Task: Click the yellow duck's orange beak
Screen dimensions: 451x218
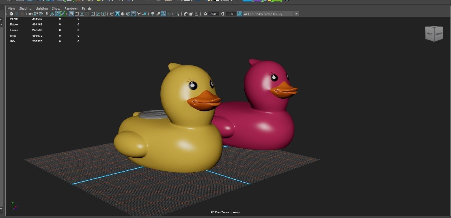Action: [x=204, y=101]
